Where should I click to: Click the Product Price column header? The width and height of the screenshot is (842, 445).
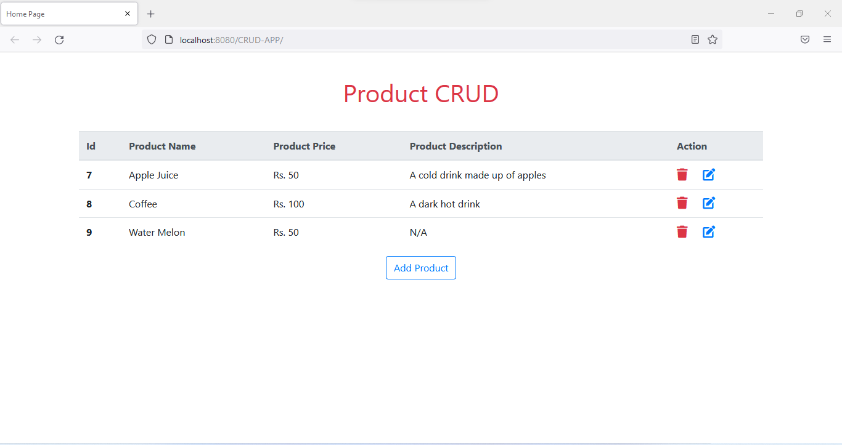click(x=305, y=146)
